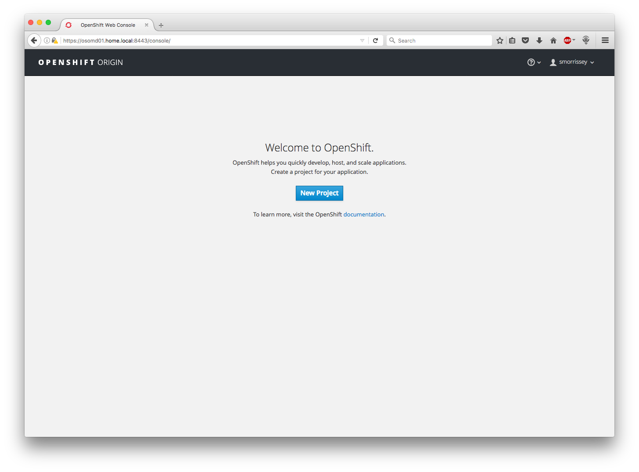Expand the Adblock Plus dropdown arrow
Viewport: 639px width, 472px height.
pos(574,40)
